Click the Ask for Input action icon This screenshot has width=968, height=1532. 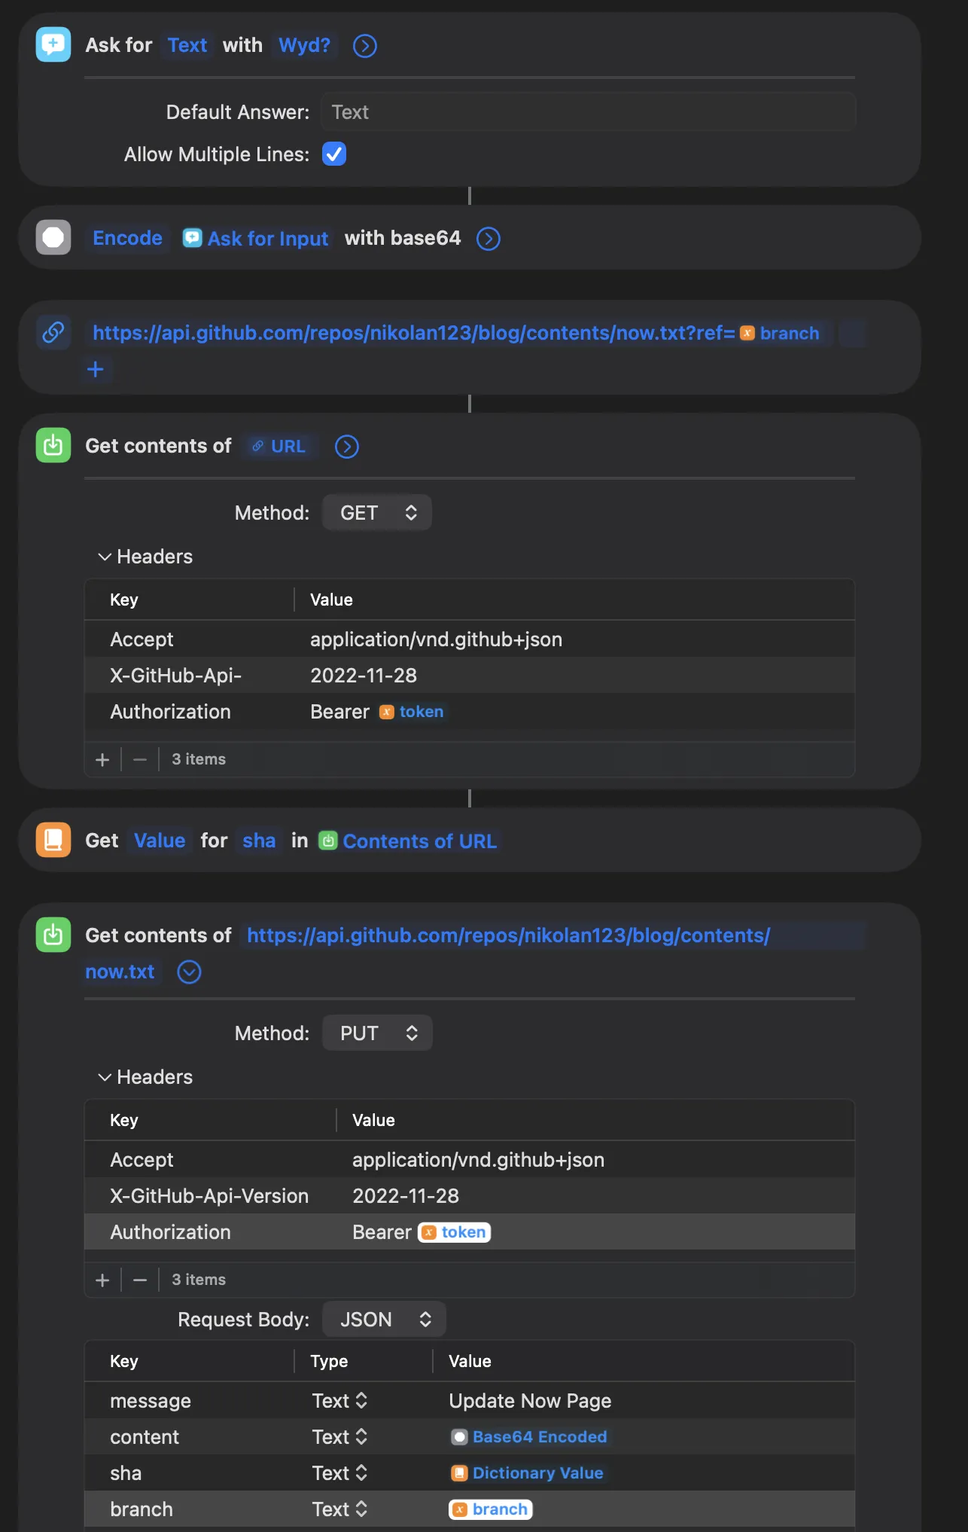click(x=53, y=45)
